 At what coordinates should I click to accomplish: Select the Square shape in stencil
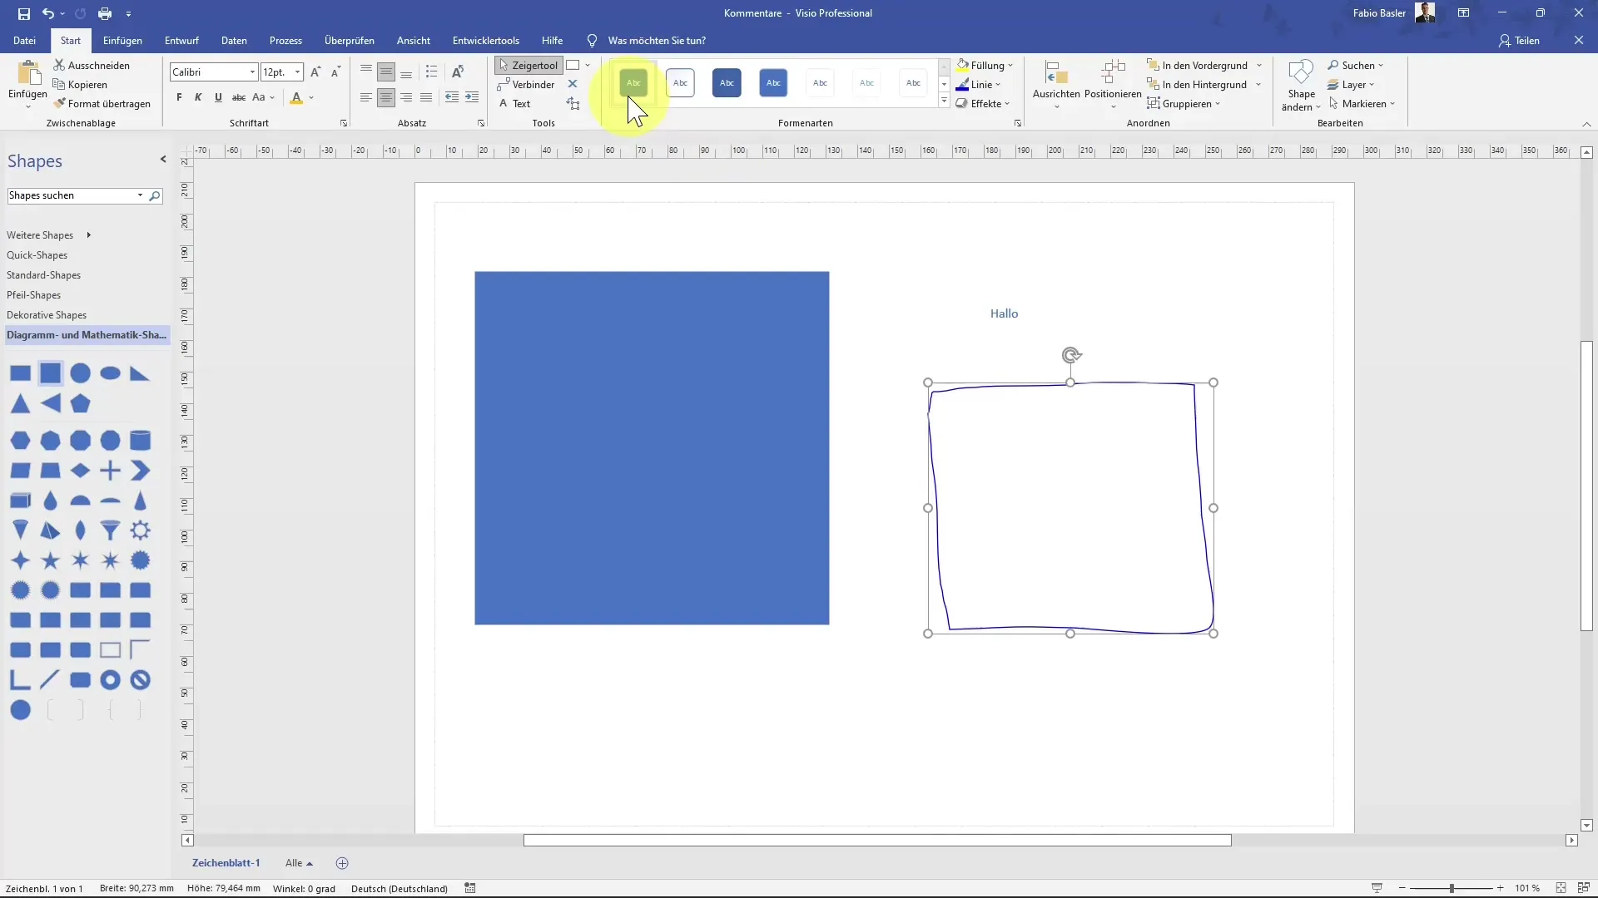coord(50,373)
